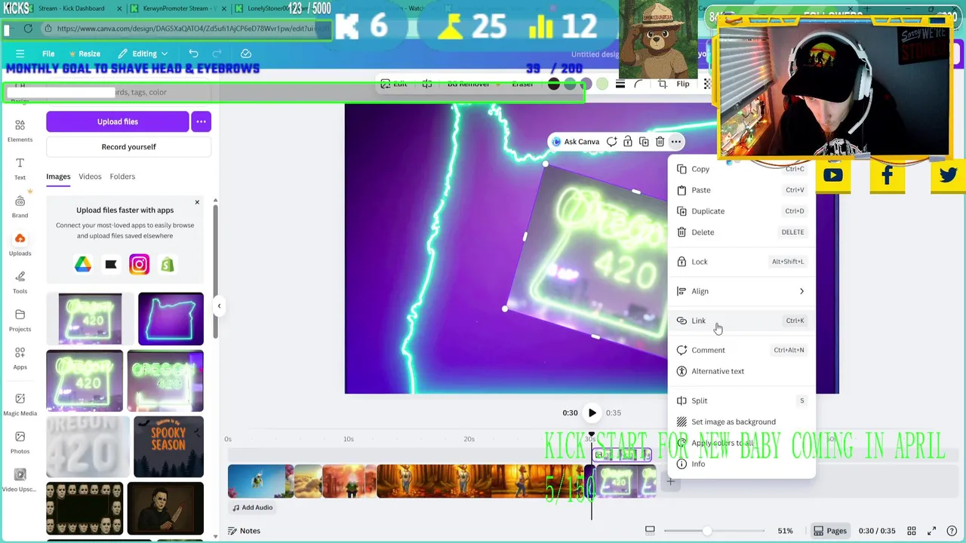Choose Link in the context menu
Viewport: 966px width, 543px height.
[x=741, y=321]
